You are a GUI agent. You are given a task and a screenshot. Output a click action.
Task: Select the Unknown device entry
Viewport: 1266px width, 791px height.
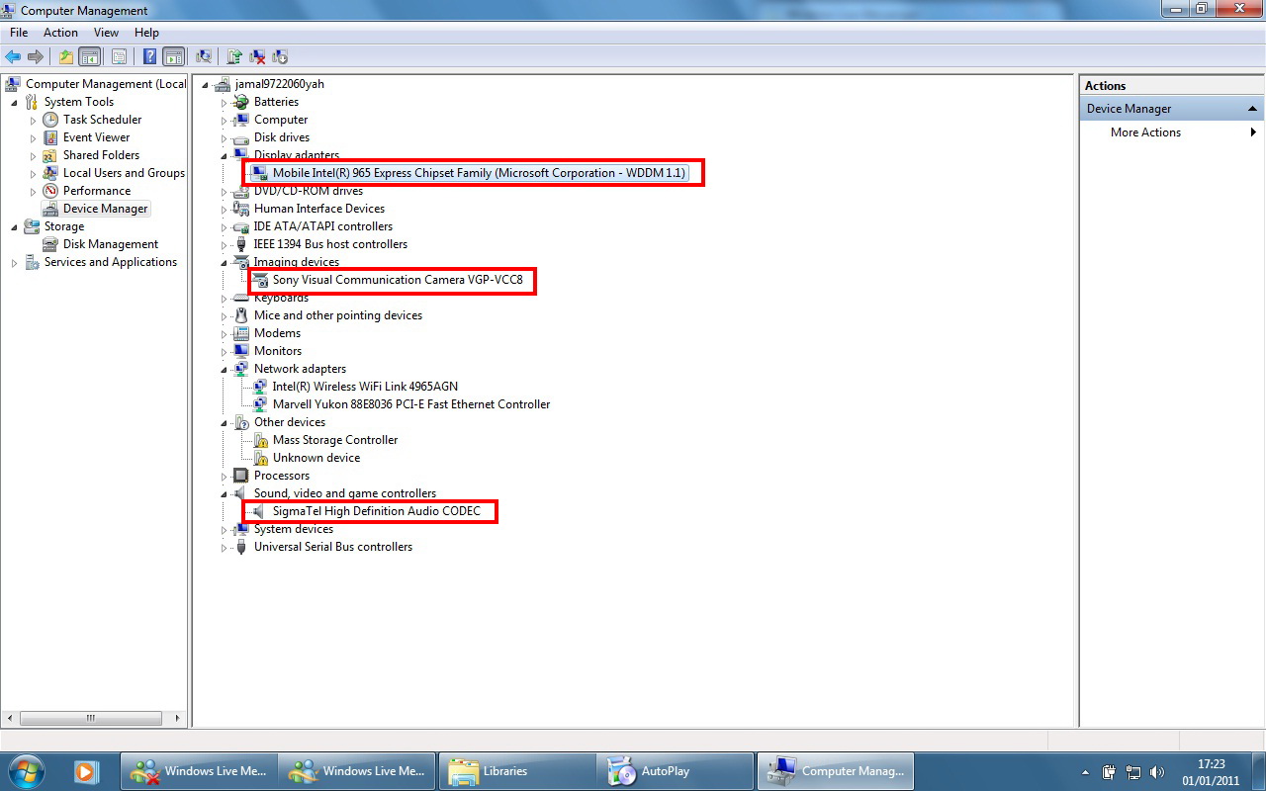coord(316,458)
